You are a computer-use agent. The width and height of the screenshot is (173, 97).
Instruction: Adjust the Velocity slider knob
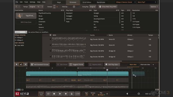point(74,7)
